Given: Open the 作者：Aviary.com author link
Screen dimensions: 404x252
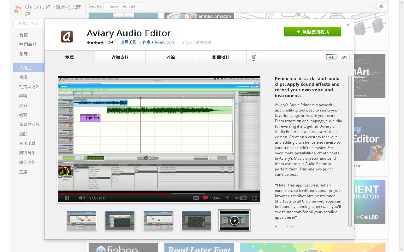Looking at the screenshot, I should click(158, 42).
